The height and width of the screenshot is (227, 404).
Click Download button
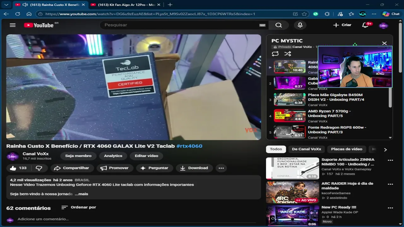[x=194, y=168]
